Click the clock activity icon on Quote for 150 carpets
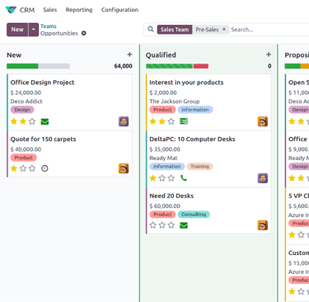Screen dimensions: 309x302 pos(44,168)
